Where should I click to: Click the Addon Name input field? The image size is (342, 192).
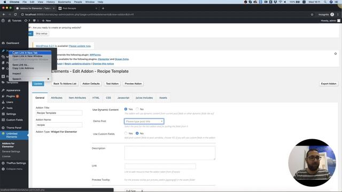(59, 125)
